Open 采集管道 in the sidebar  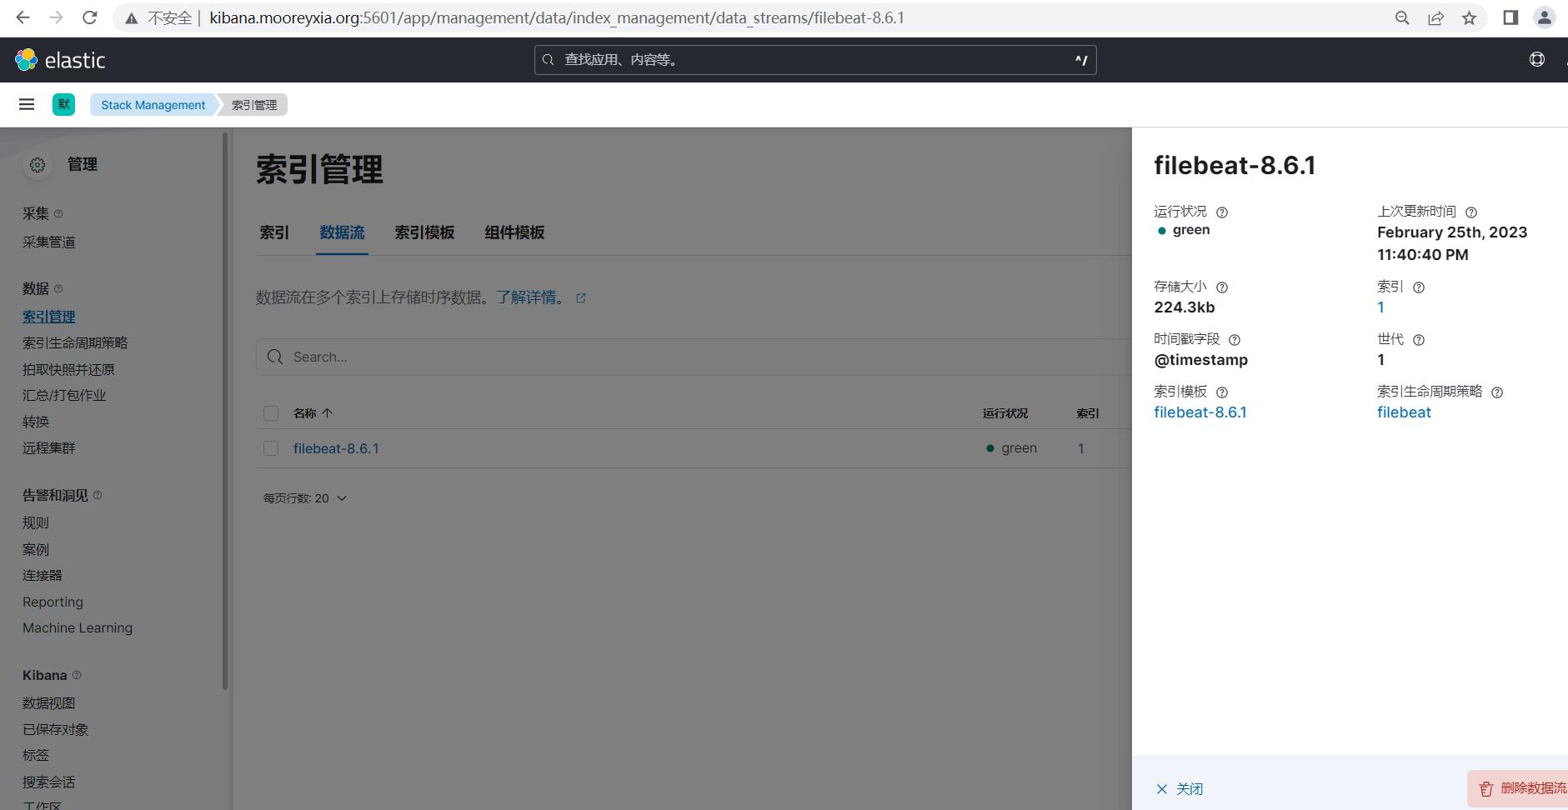click(x=49, y=242)
